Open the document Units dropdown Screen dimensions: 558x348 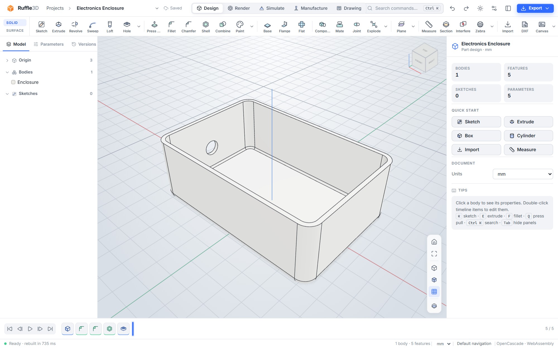point(523,174)
